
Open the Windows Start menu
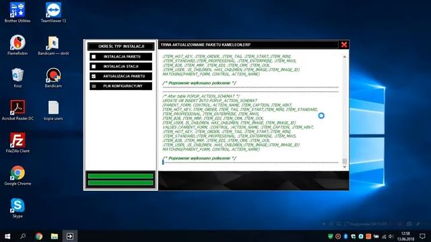(7, 236)
